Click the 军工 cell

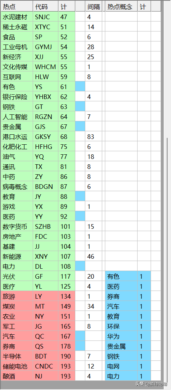pyautogui.click(x=17, y=326)
